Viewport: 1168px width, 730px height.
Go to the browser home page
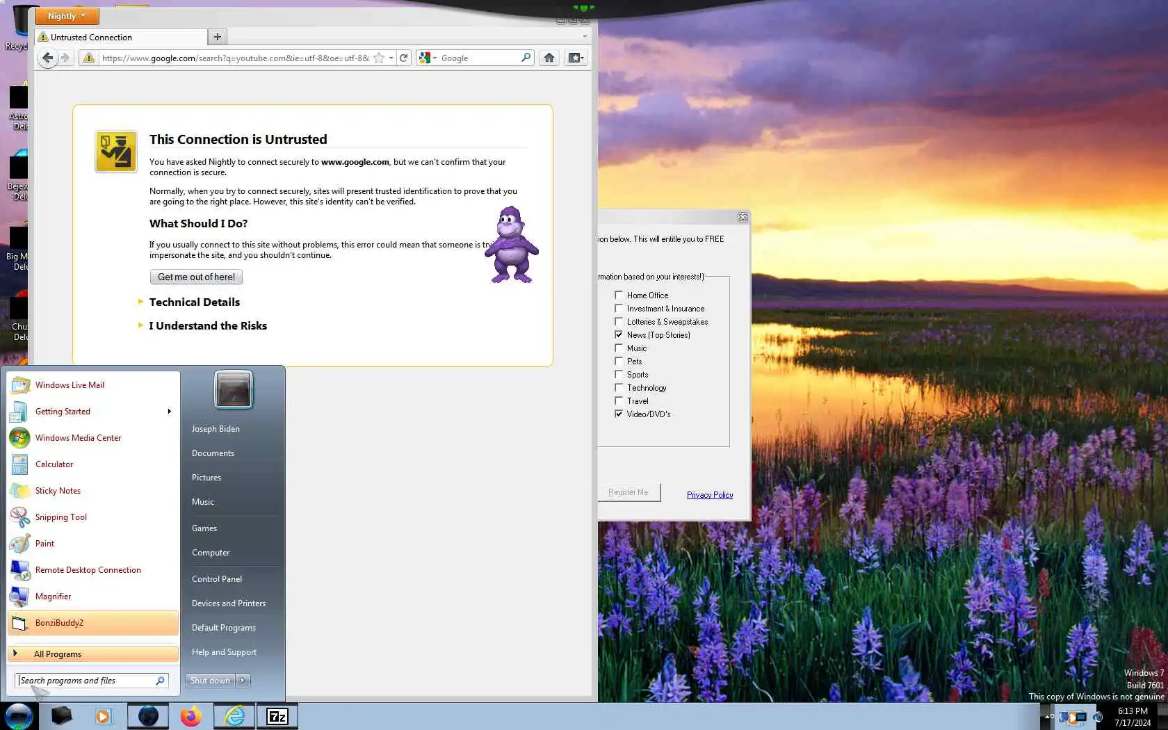(549, 58)
